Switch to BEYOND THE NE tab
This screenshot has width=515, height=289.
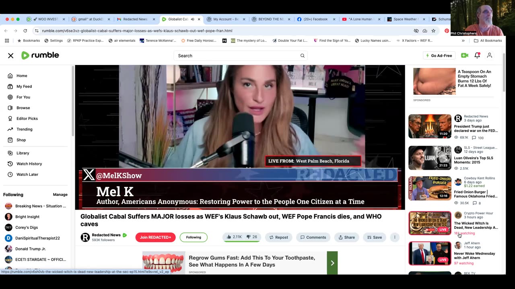pos(271,19)
